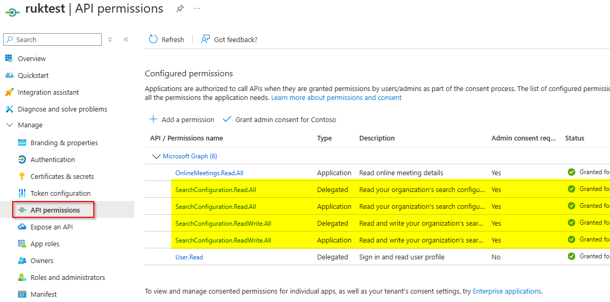This screenshot has height=302, width=610.
Task: Click the Token configuration icon
Action: 22,193
